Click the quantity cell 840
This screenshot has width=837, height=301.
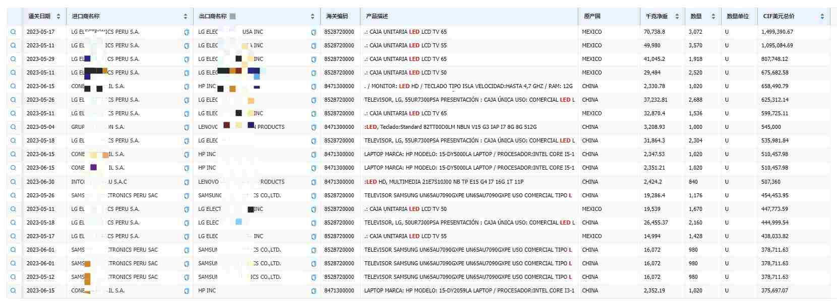tap(693, 182)
